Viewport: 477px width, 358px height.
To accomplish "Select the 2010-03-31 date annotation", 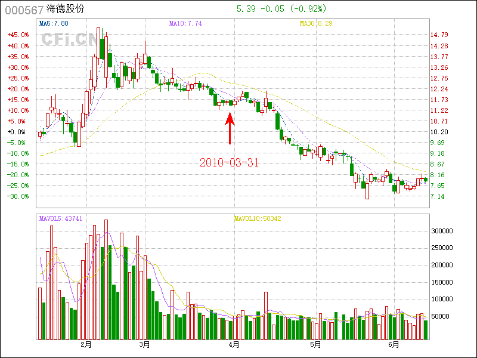I will 229,162.
